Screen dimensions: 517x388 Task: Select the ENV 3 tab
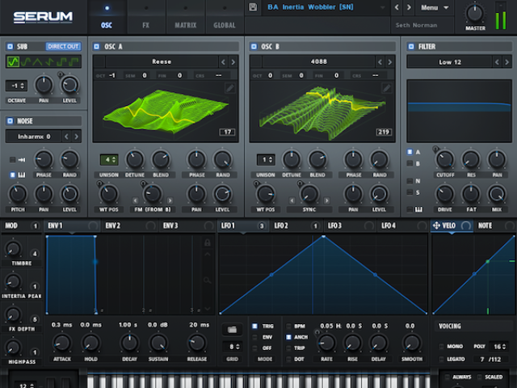coord(188,226)
